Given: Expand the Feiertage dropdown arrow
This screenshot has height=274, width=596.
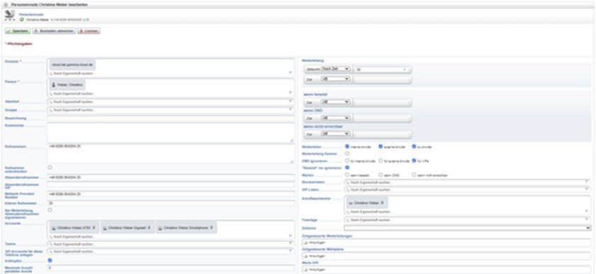Looking at the screenshot, I should click(587, 219).
